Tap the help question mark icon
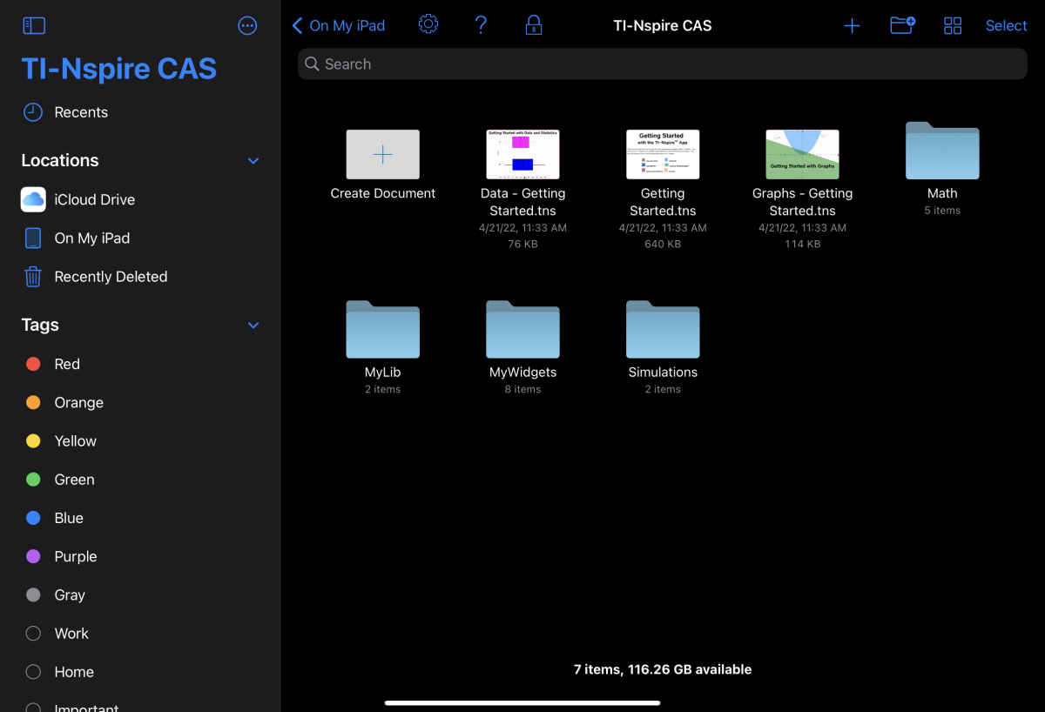This screenshot has width=1045, height=712. click(481, 24)
